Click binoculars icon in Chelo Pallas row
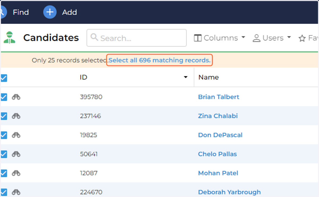The width and height of the screenshot is (319, 197). point(16,154)
